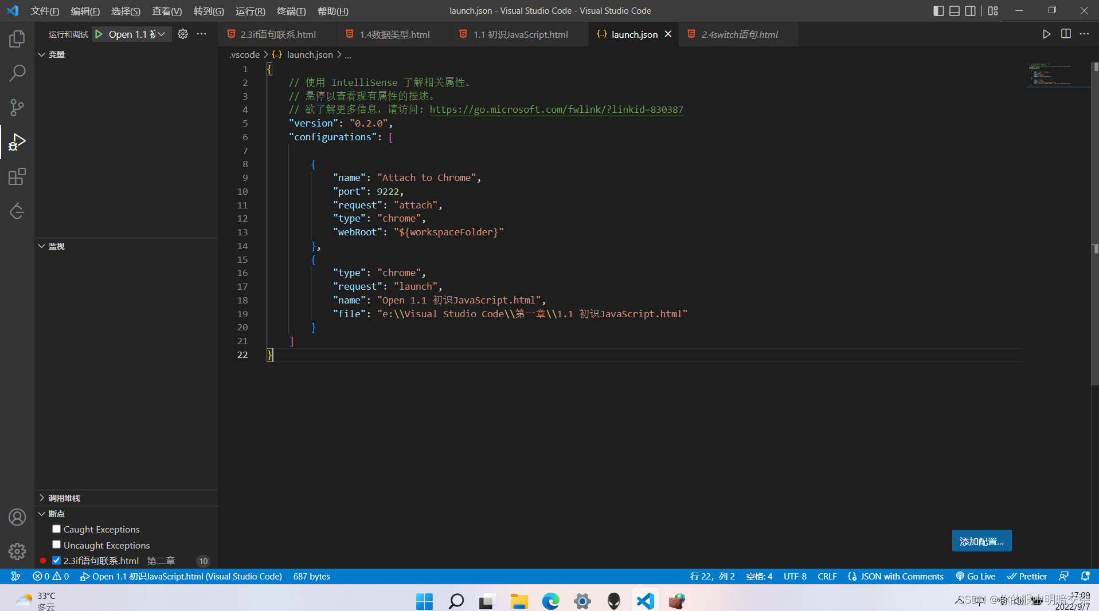Click .vscode breadcrumb segment
Image resolution: width=1099 pixels, height=611 pixels.
[244, 54]
